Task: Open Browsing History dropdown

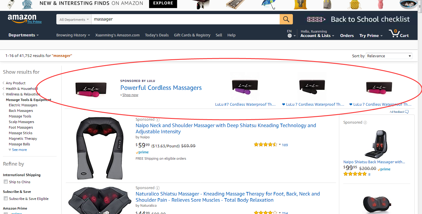Action: 73,35
